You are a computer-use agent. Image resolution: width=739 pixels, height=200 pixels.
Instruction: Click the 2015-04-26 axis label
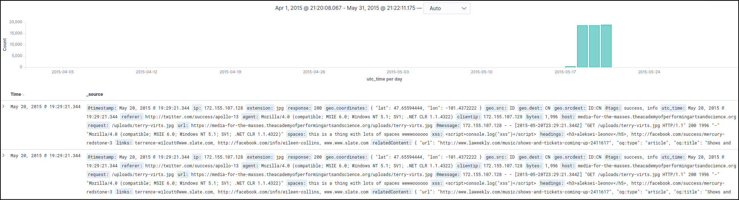click(x=314, y=72)
